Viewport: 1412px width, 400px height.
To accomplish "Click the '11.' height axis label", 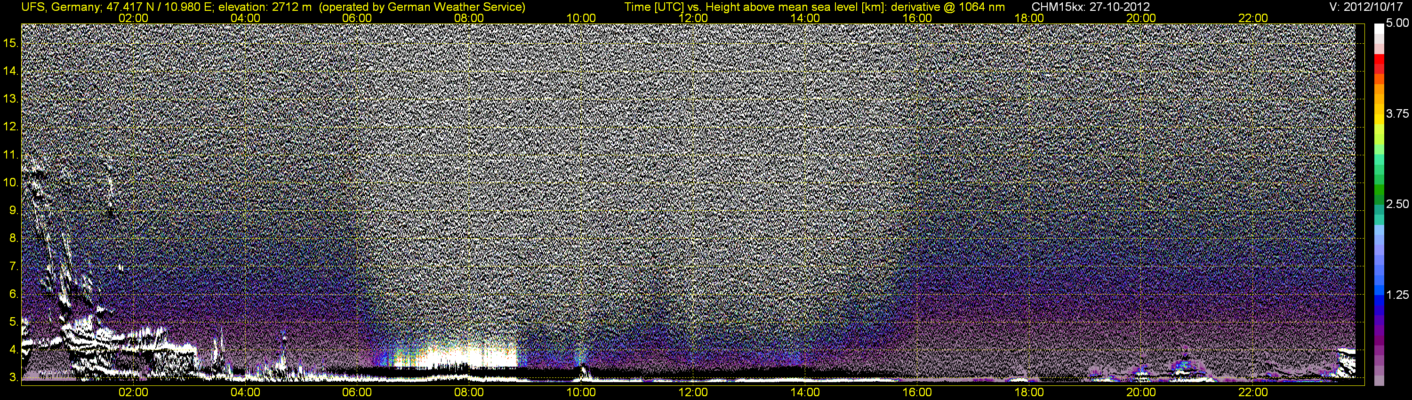I will (11, 154).
